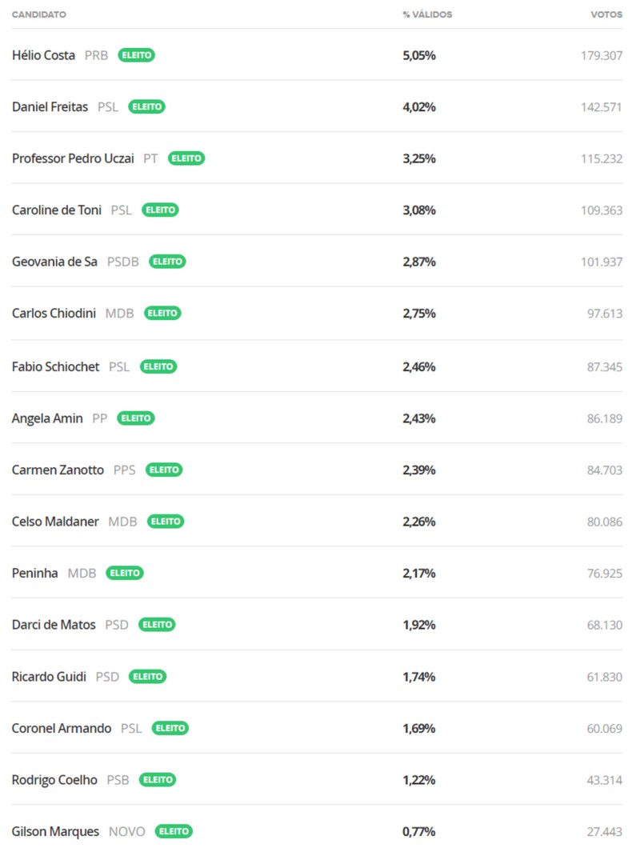Viewport: 640px width, 848px height.
Task: Open candidate Carlos Chiodini
Action: click(54, 314)
